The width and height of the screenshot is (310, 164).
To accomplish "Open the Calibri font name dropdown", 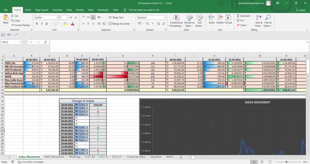I will [56, 18].
